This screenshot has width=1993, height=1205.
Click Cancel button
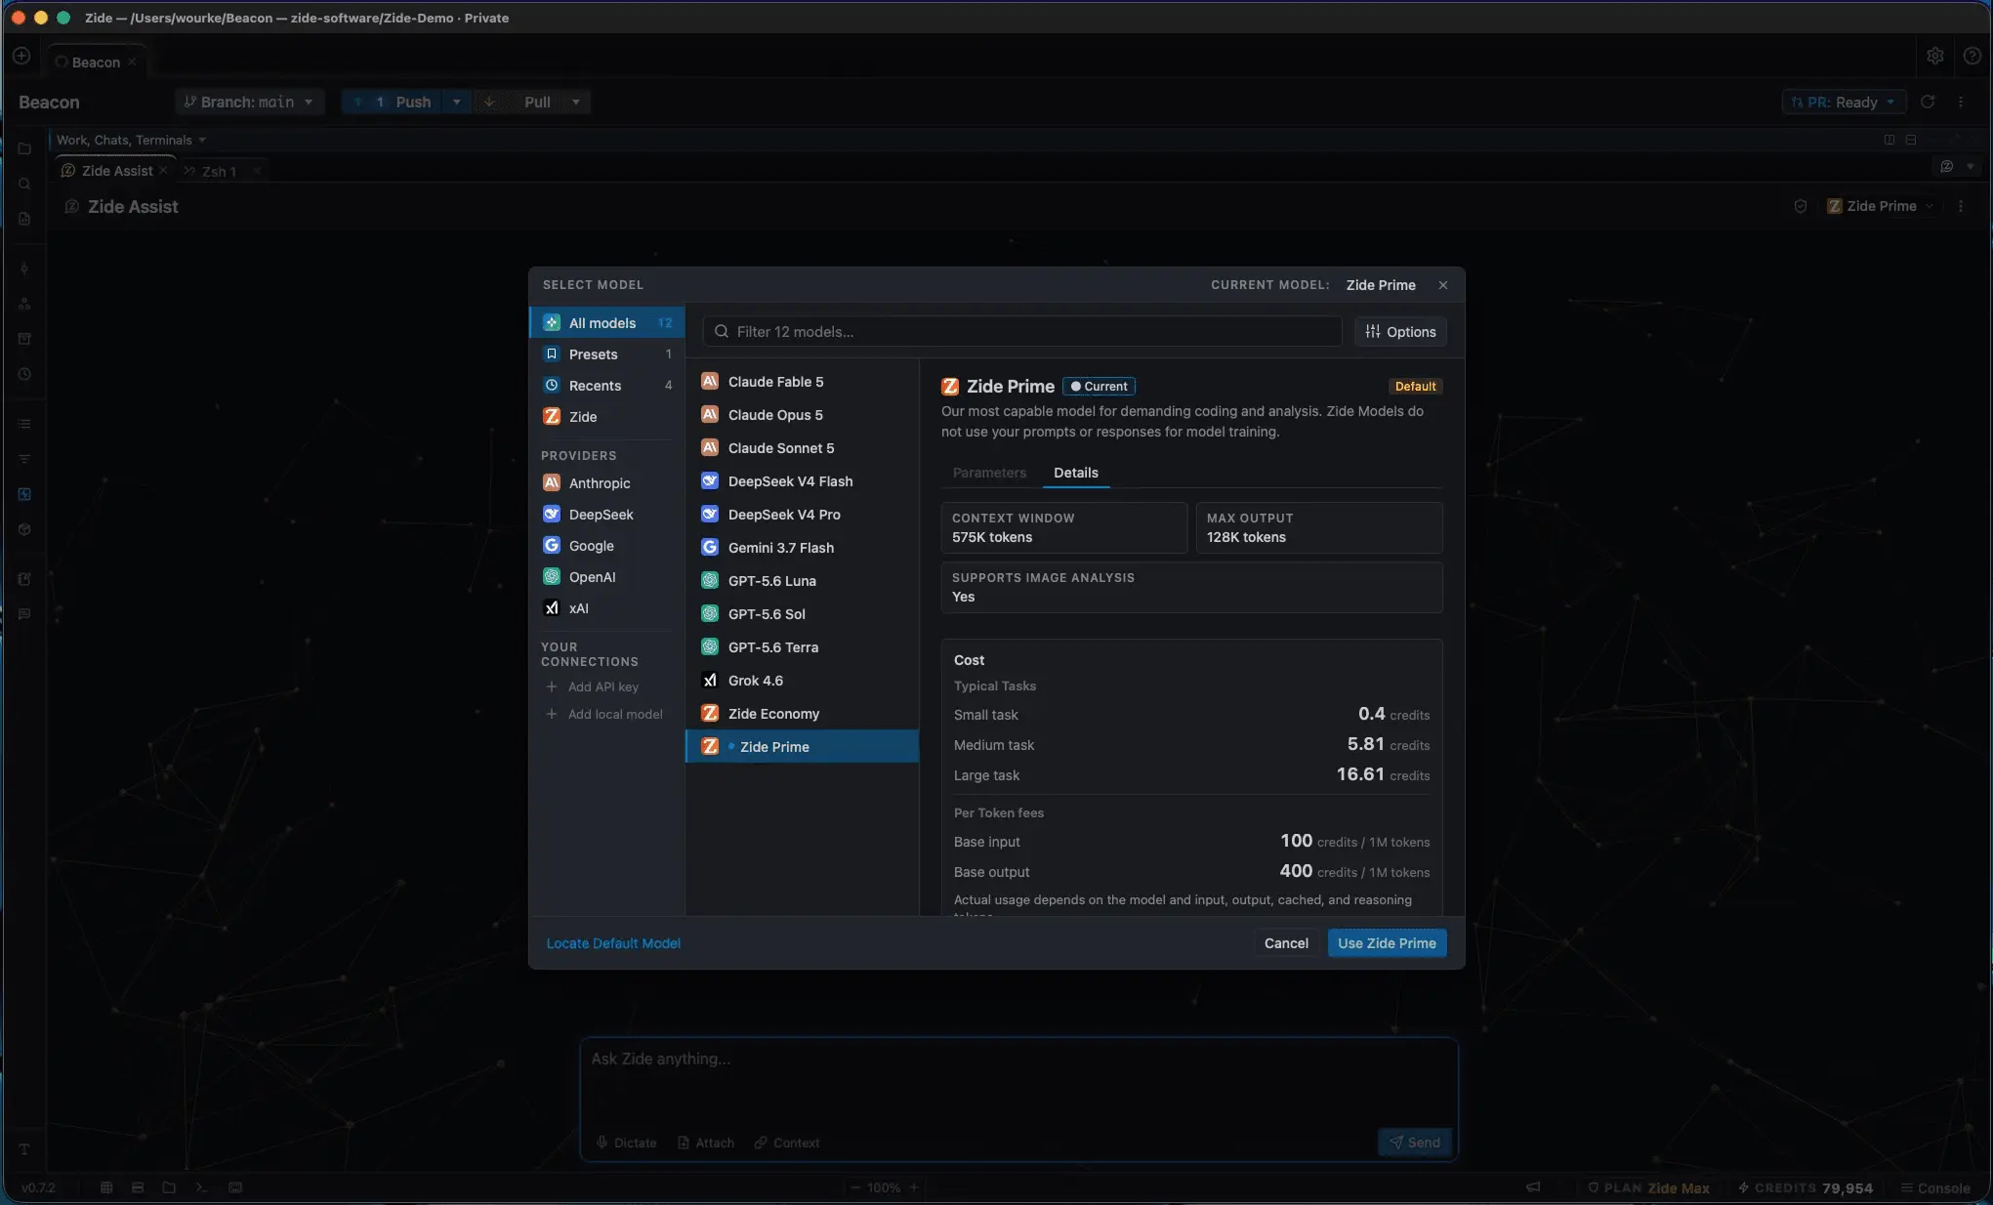click(1286, 943)
